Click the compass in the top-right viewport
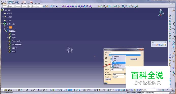The image size is (176, 94). pos(161,13)
